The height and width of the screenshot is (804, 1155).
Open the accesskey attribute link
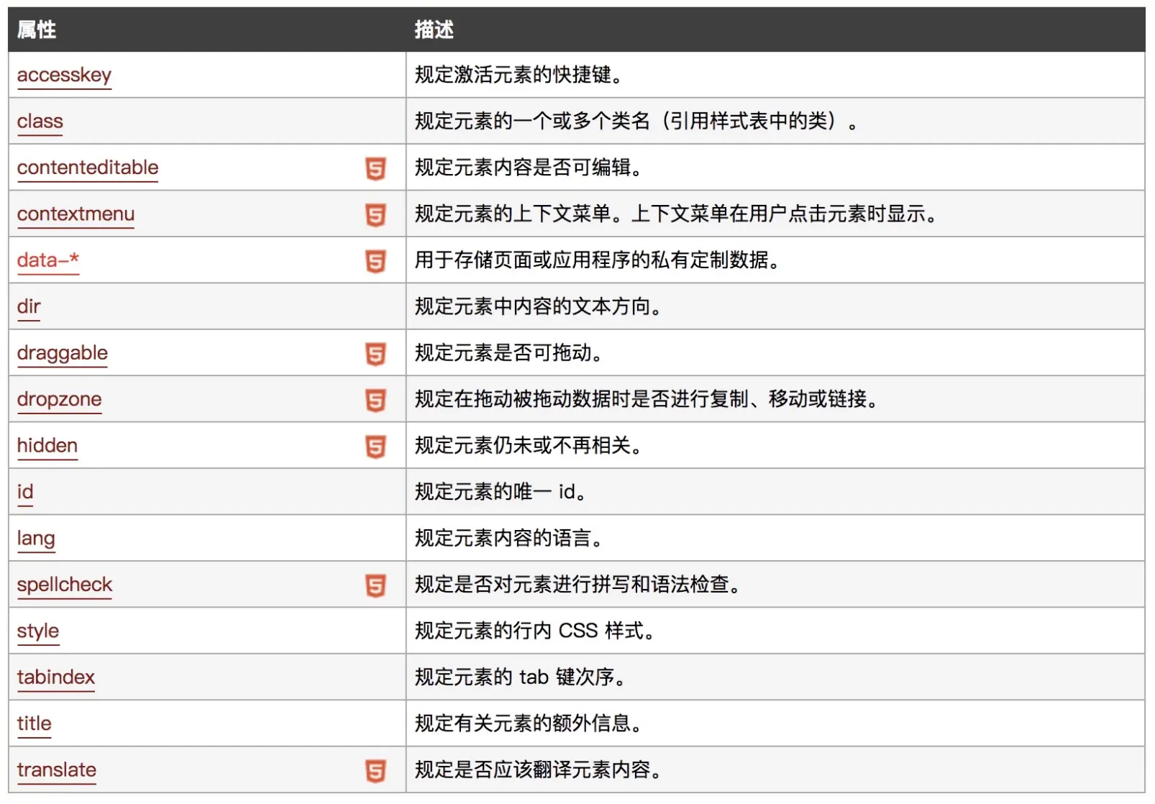click(64, 75)
